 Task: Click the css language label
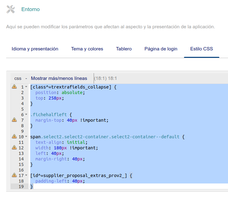pos(18,78)
